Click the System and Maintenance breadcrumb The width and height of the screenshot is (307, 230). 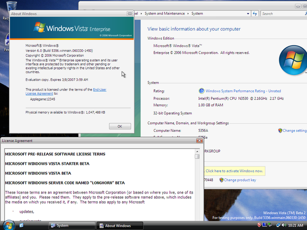click(x=165, y=13)
